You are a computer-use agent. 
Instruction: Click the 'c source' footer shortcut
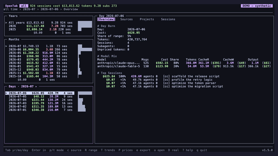click(x=74, y=150)
